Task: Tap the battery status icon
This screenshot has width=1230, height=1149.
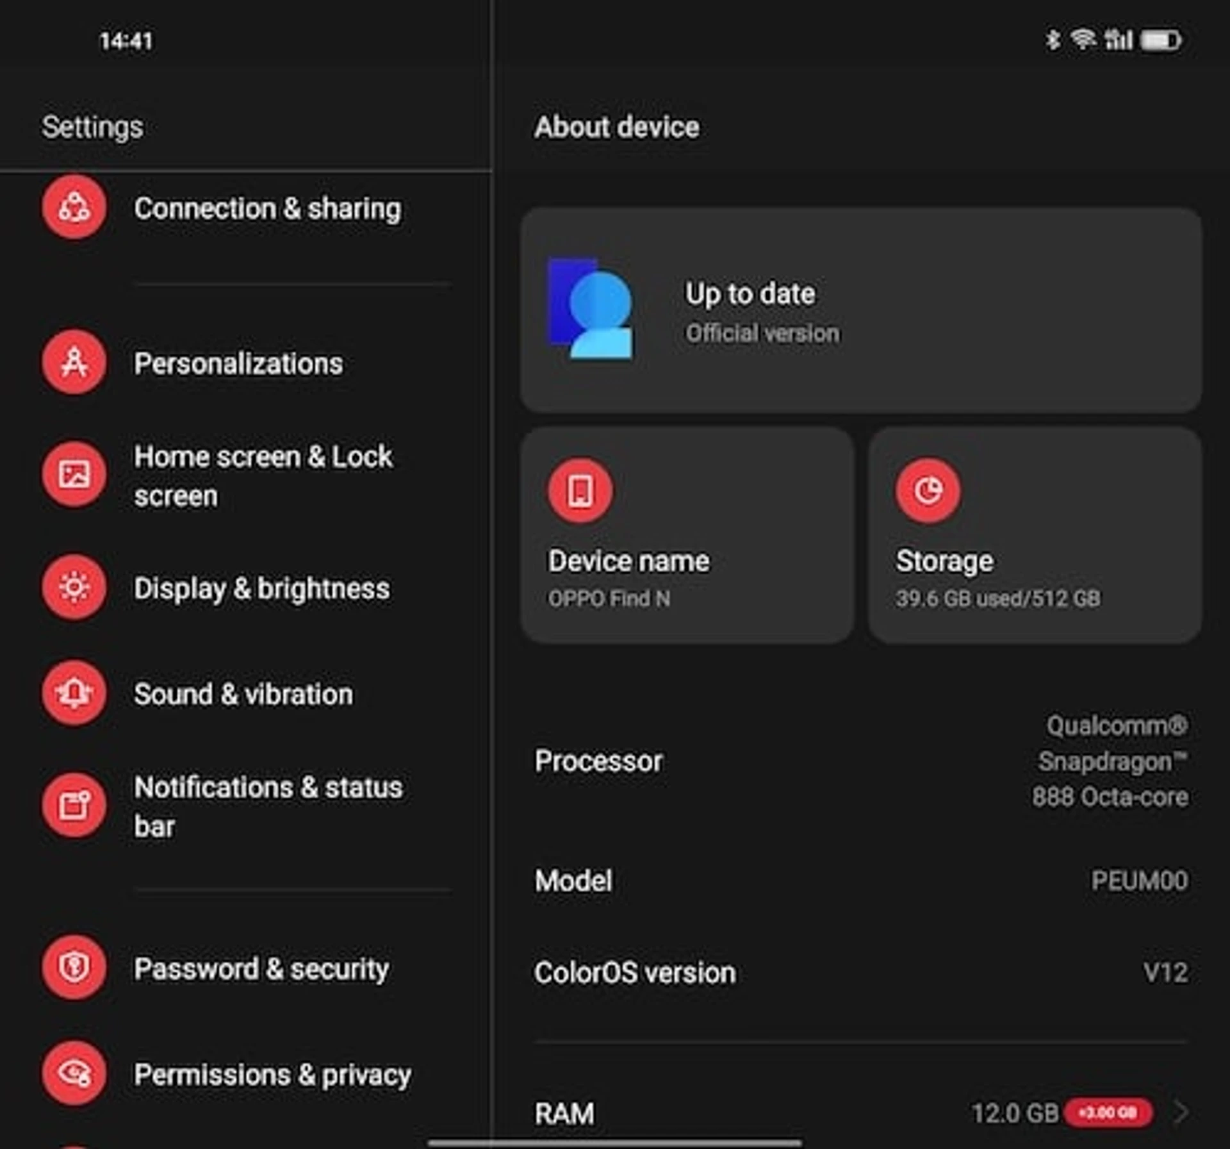Action: (1161, 40)
